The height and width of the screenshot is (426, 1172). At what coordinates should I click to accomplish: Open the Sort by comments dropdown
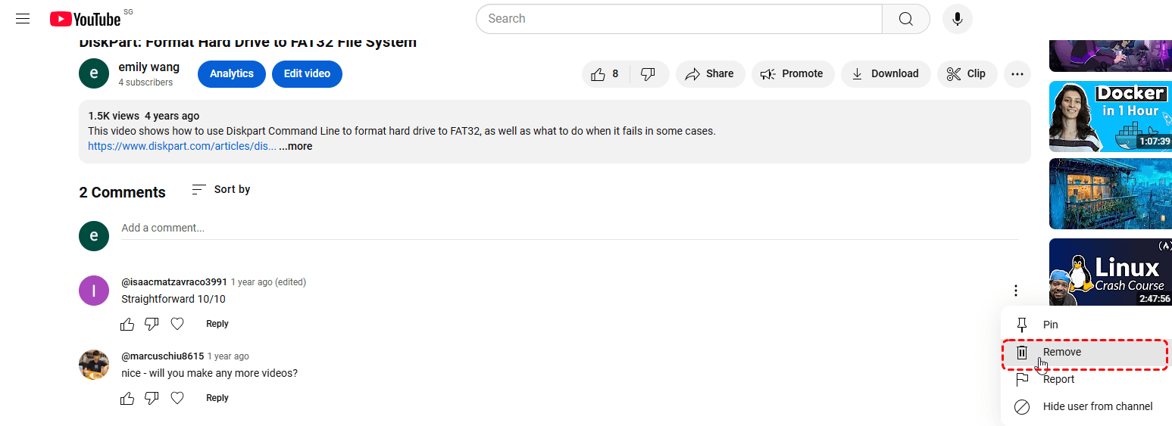coord(220,189)
